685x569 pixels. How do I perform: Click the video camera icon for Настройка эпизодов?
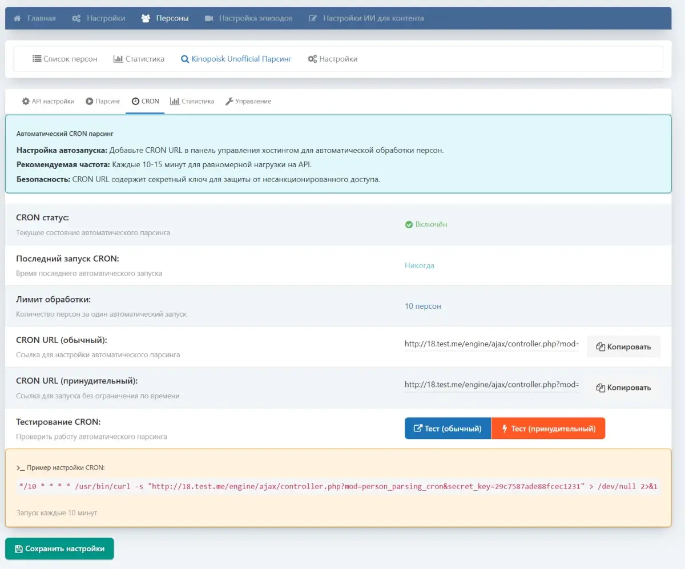(208, 18)
